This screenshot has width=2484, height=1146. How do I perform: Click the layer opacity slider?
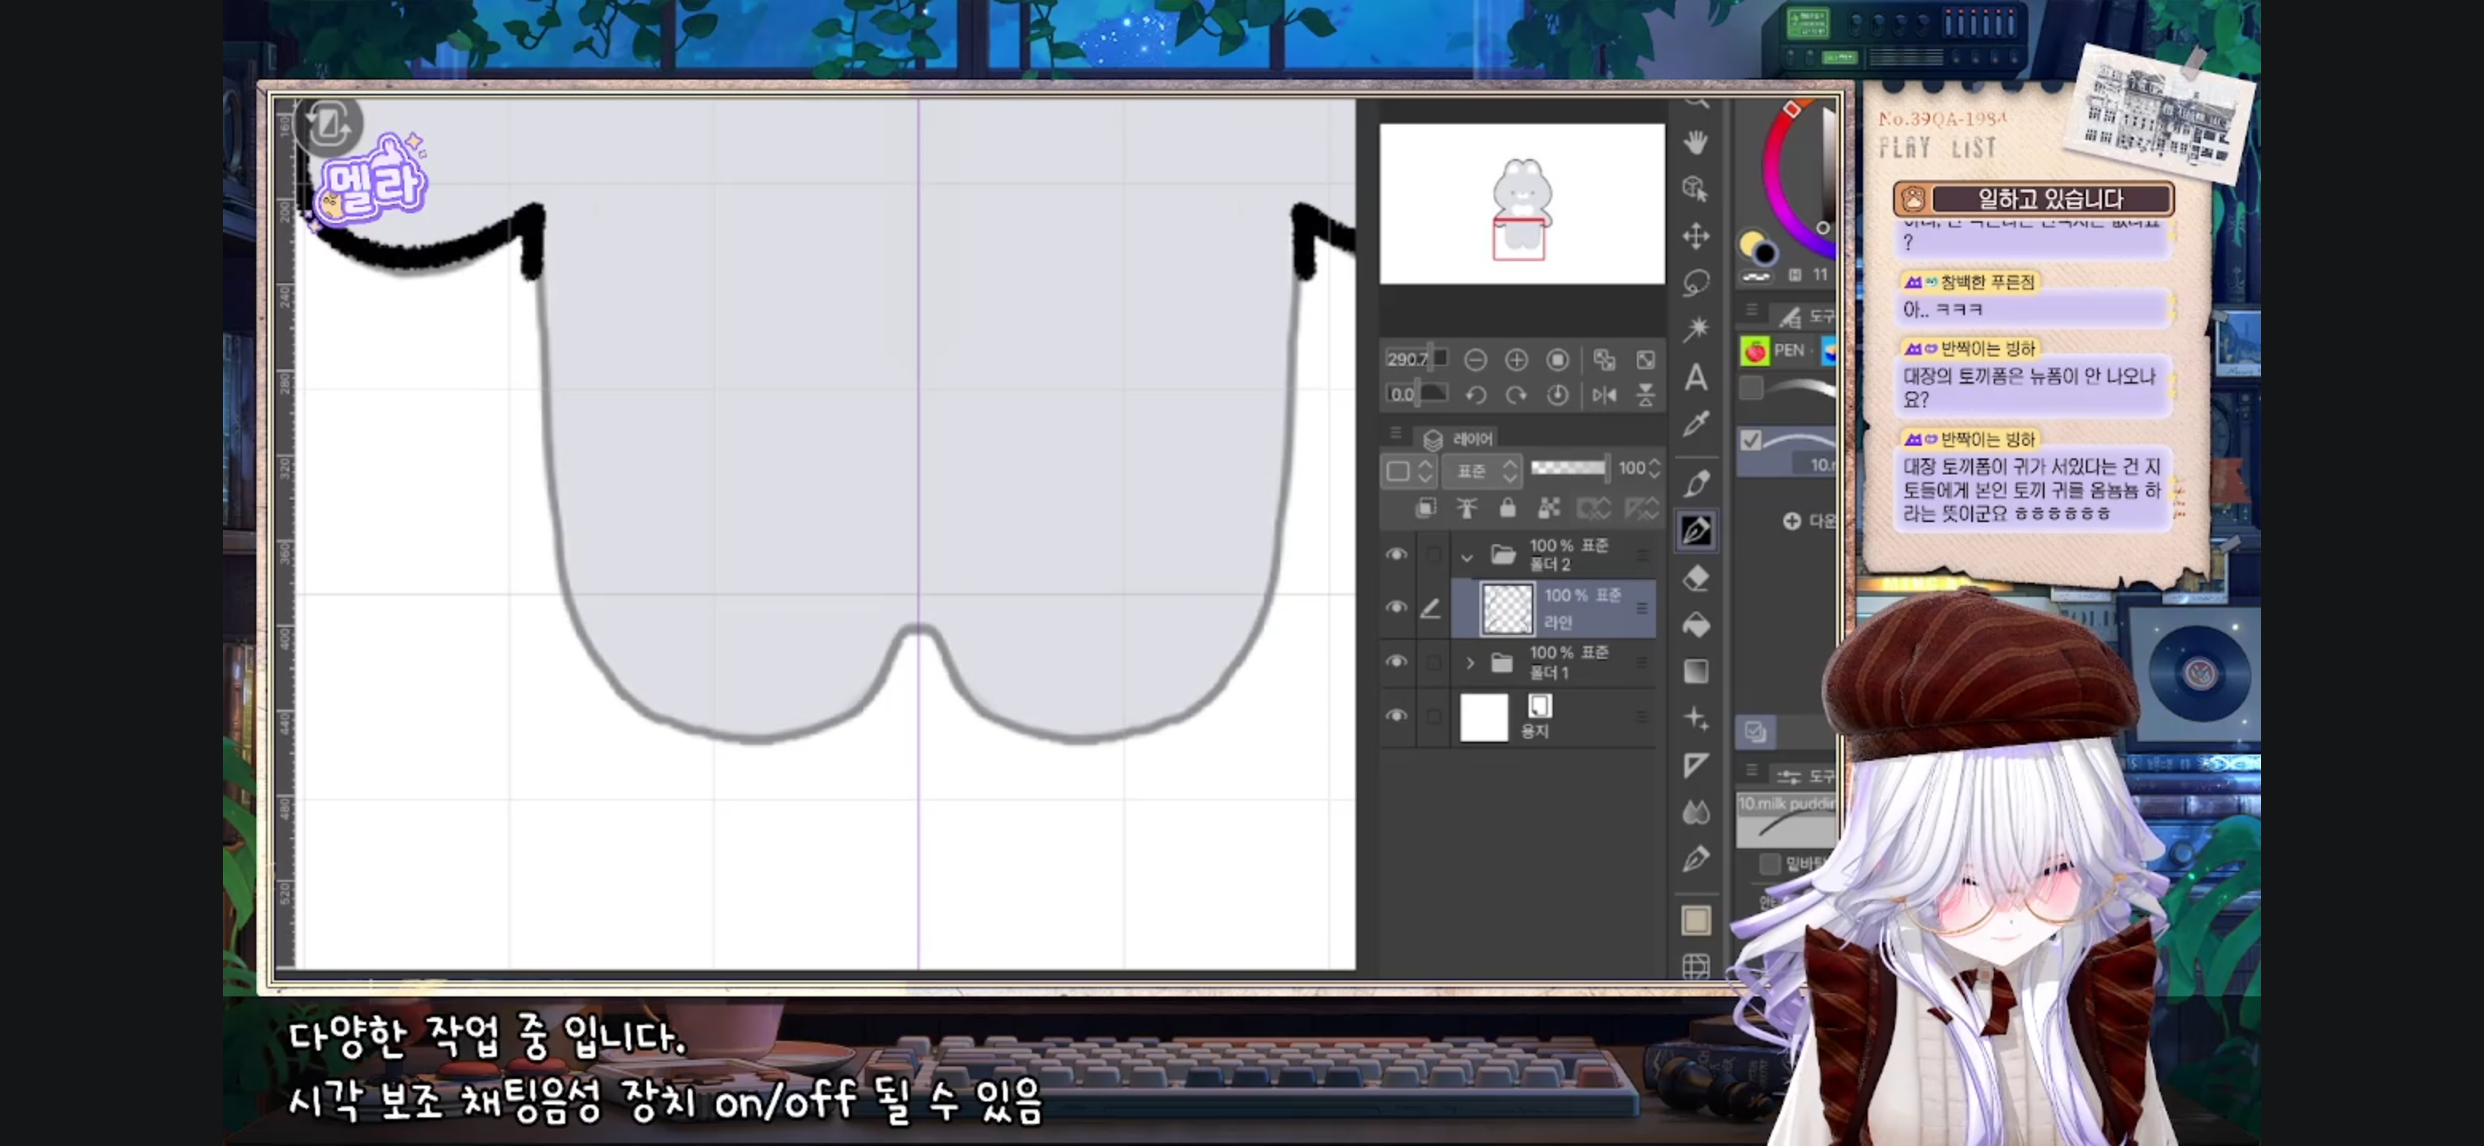[1569, 469]
